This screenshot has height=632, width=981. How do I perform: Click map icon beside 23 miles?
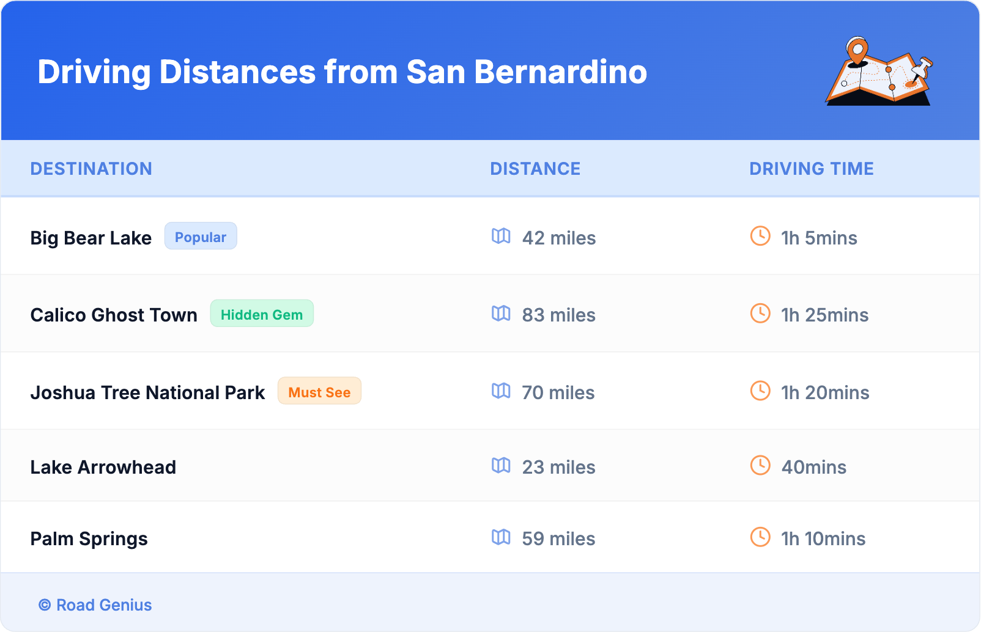tap(501, 466)
